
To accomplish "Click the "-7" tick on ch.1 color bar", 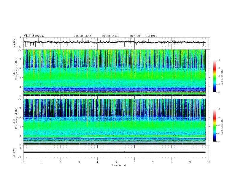I will [219, 92].
